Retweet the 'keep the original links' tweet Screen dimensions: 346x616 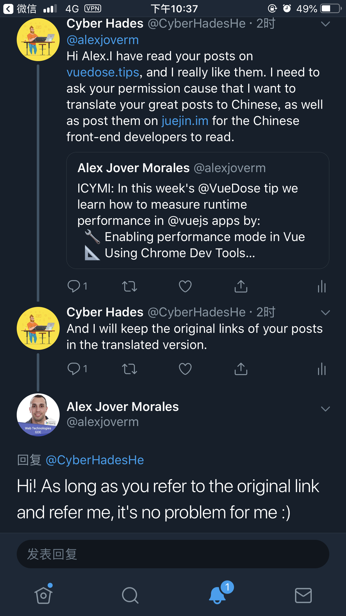pos(130,369)
